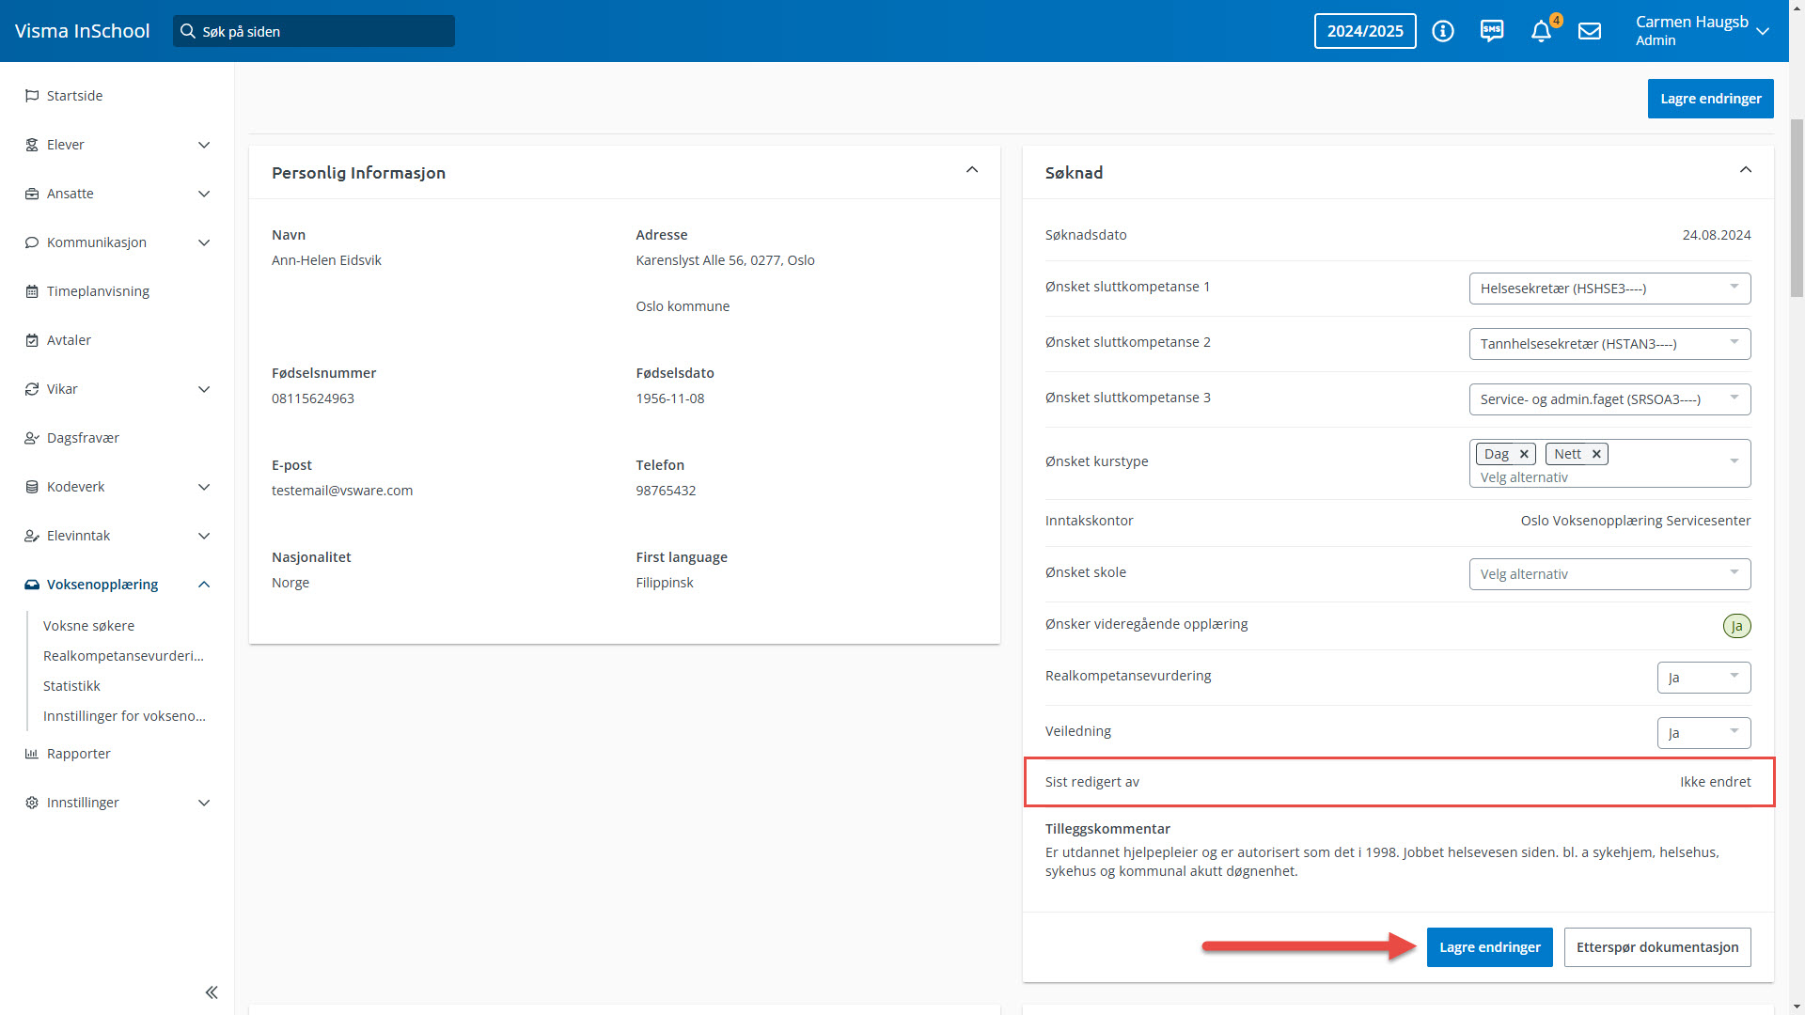Click Etterspør dokumentasjon button

[x=1656, y=947]
